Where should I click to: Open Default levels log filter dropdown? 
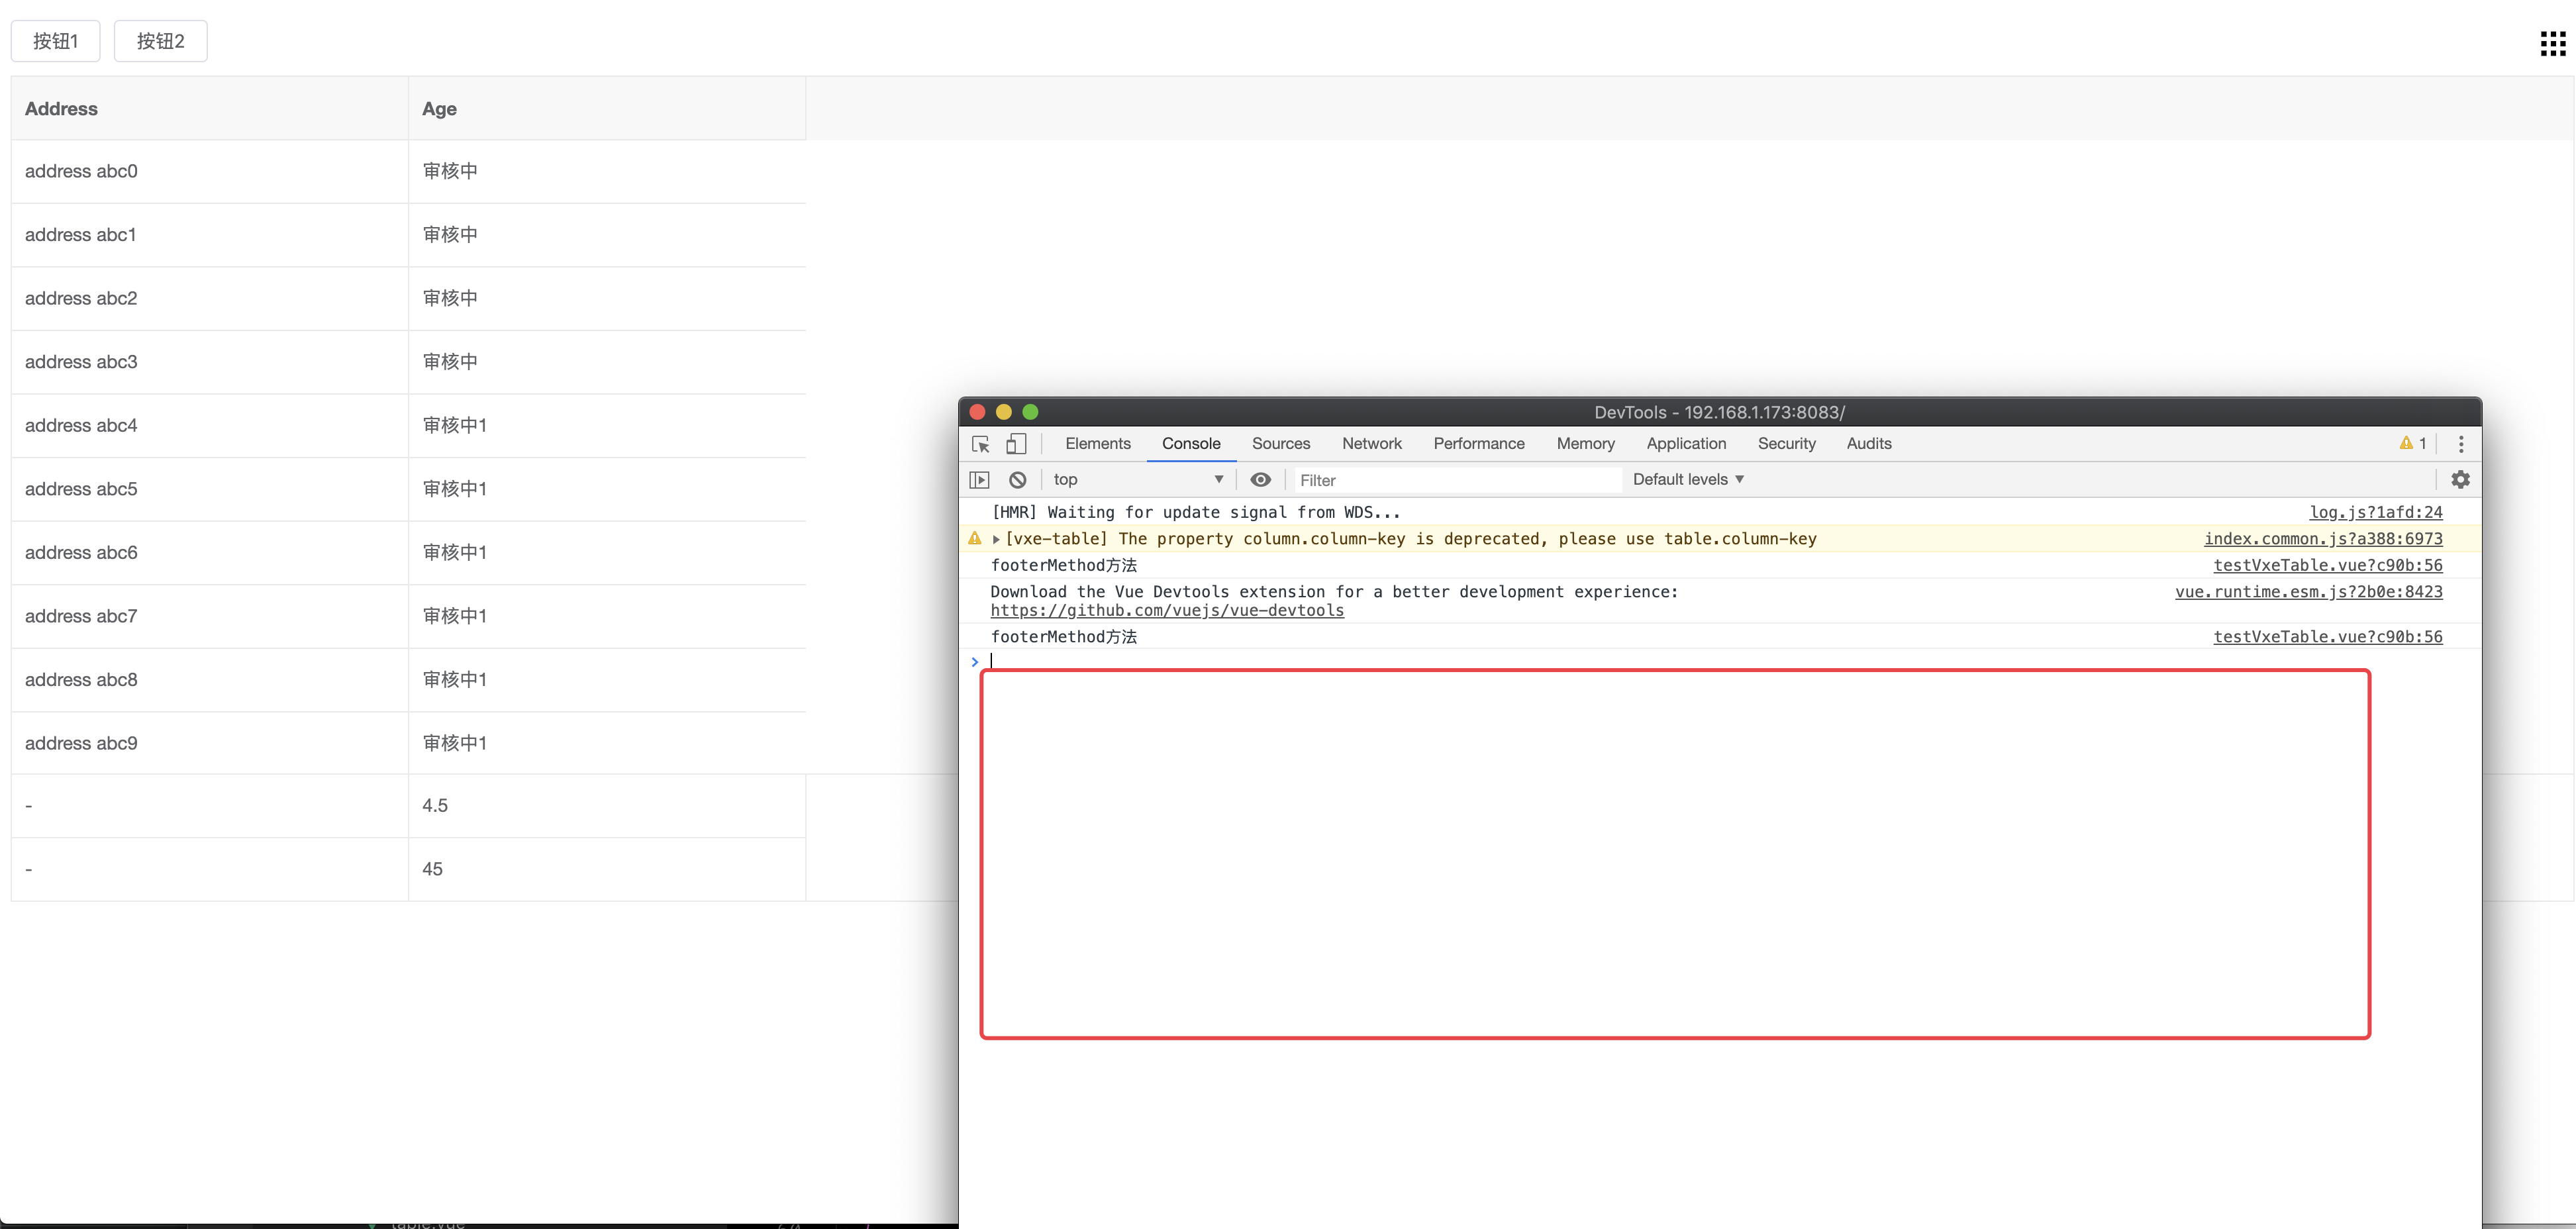[x=1688, y=480]
